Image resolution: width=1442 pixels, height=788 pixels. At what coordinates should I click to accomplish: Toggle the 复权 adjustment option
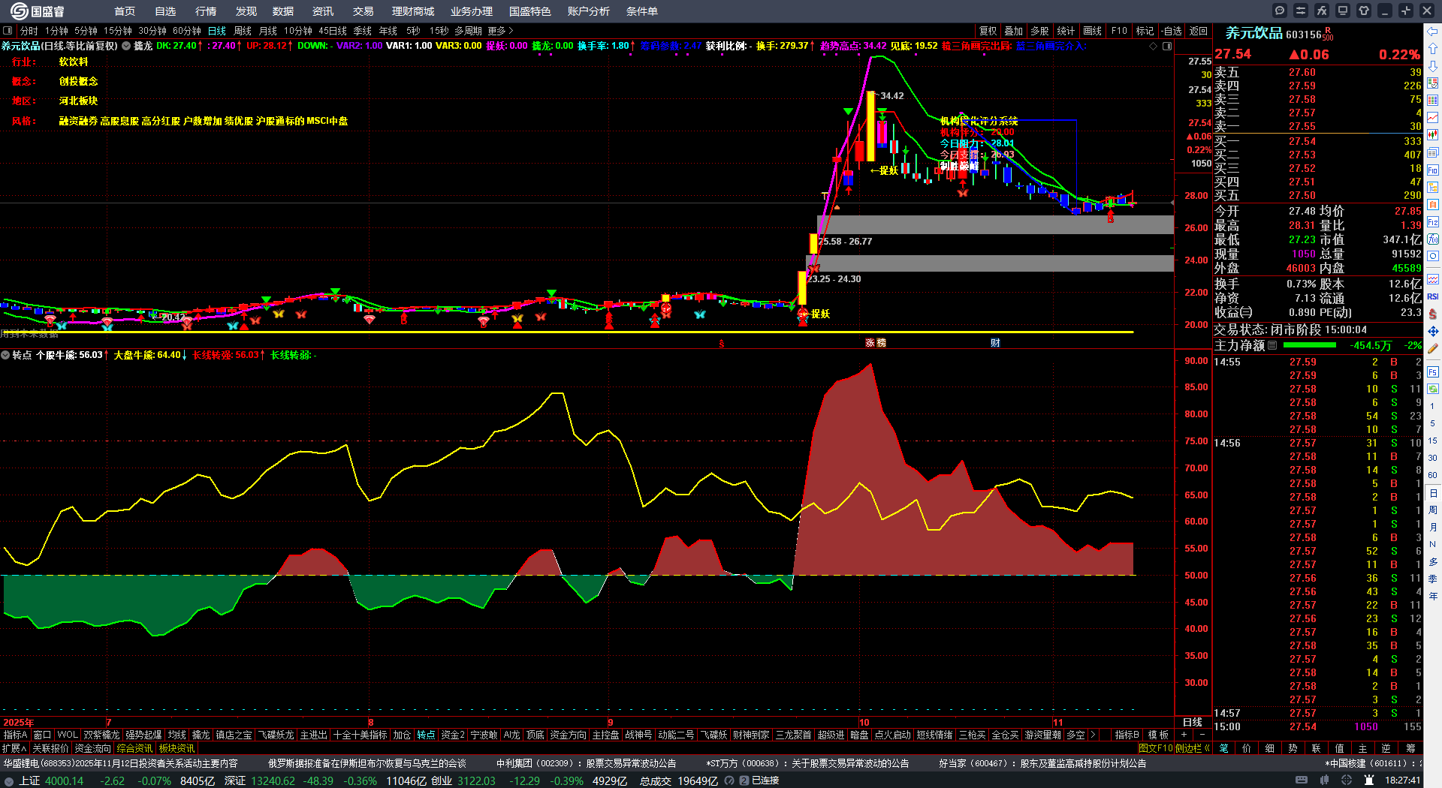(x=988, y=31)
